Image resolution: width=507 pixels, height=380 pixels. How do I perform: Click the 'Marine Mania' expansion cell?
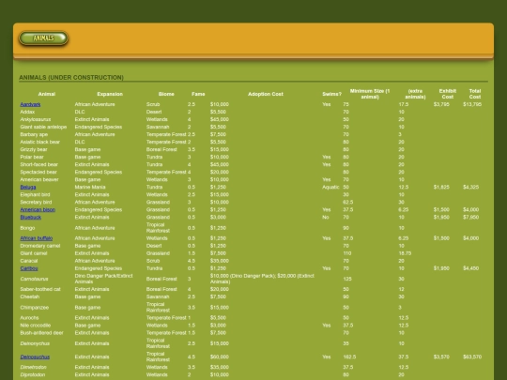pos(90,187)
